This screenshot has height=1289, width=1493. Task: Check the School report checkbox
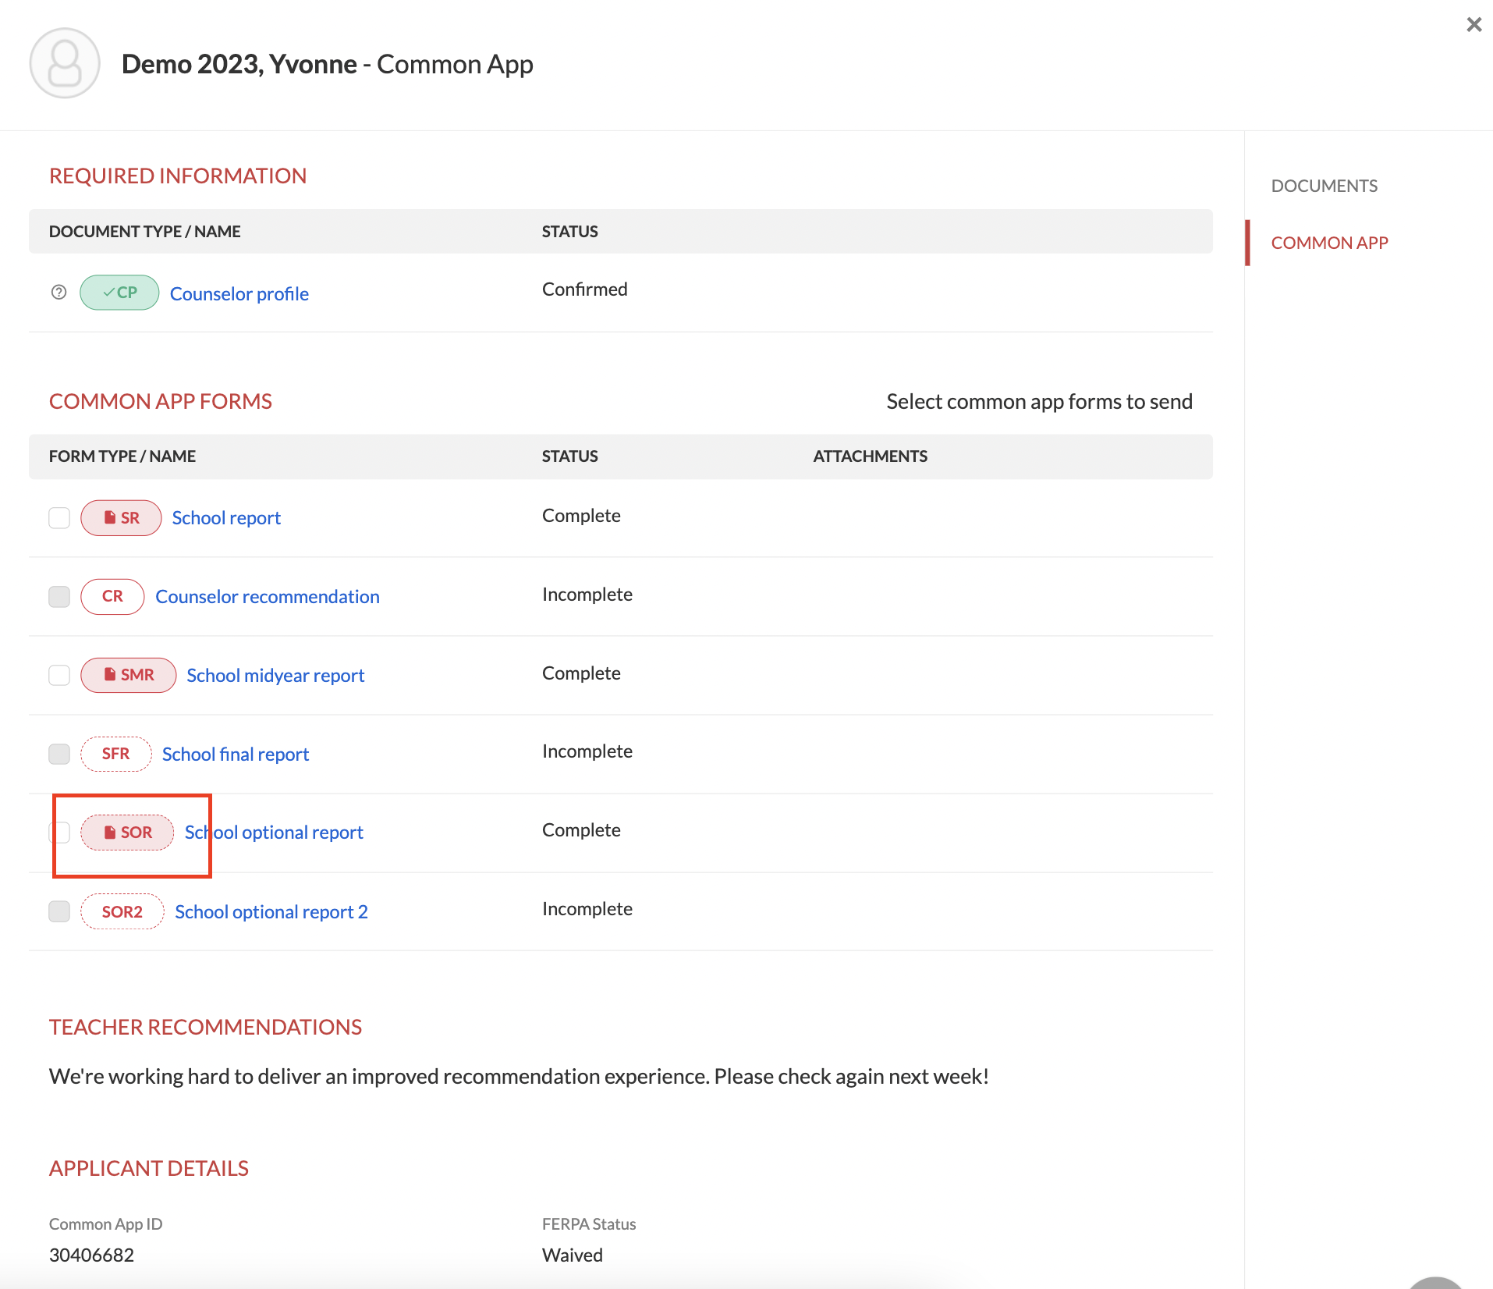[x=59, y=518]
